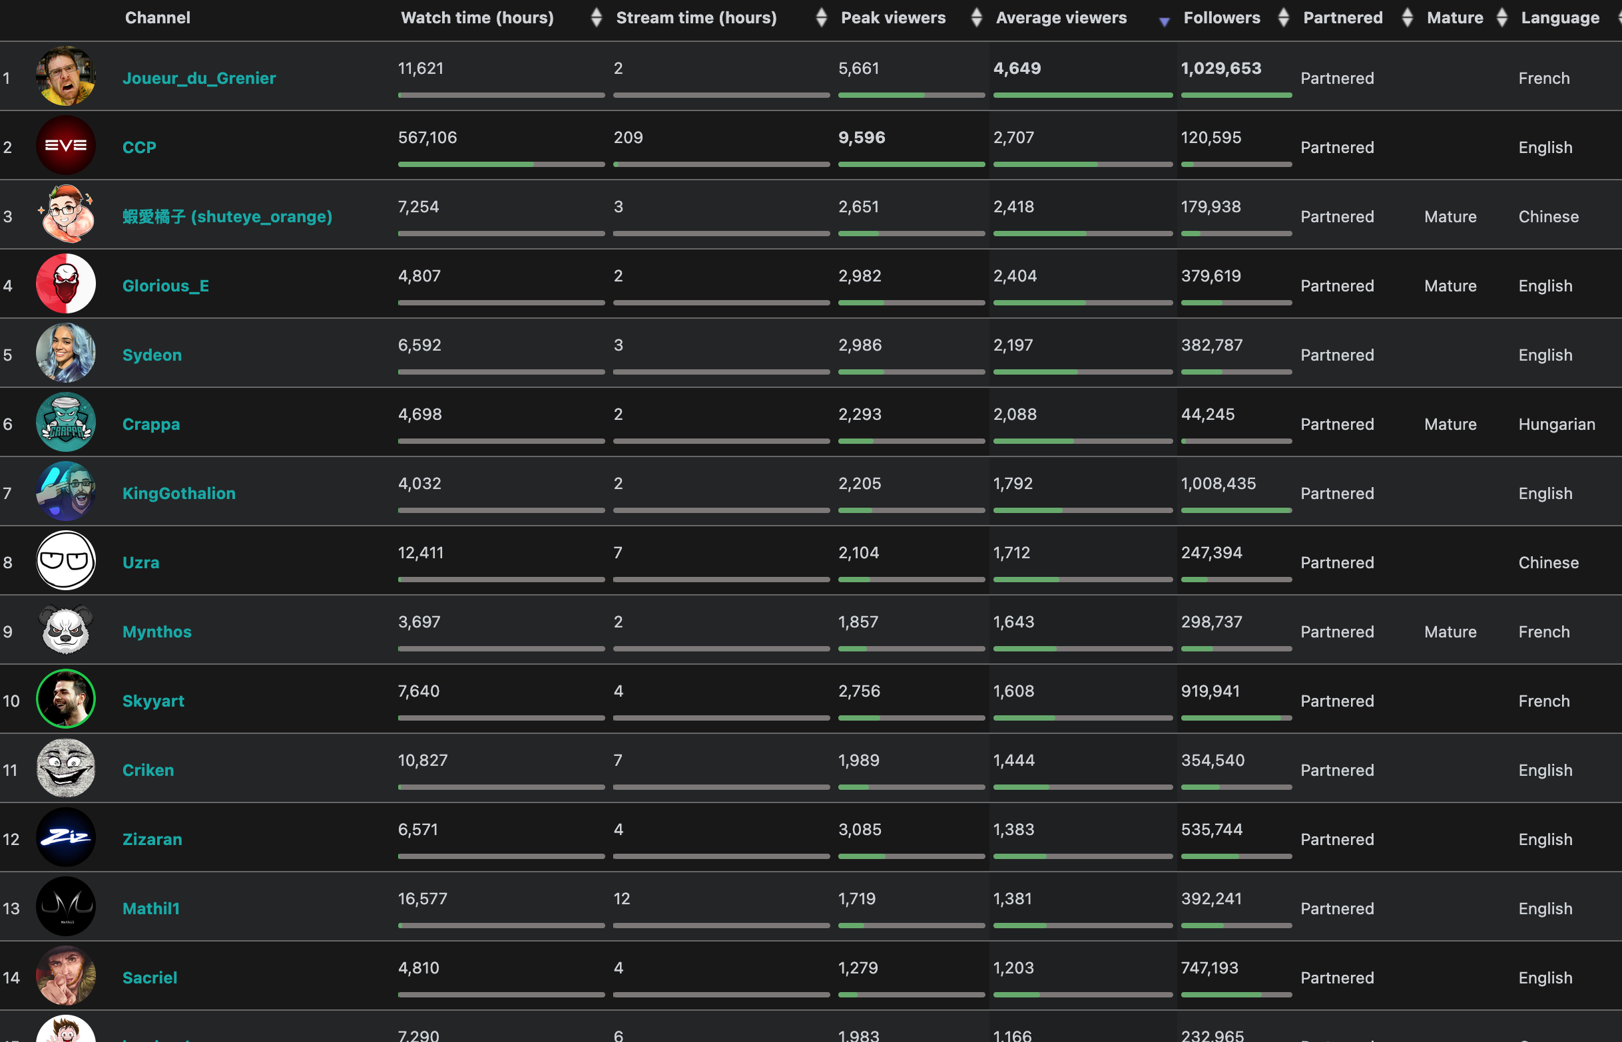This screenshot has height=1042, width=1622.
Task: Sort by Peak viewers column arrows
Action: click(x=976, y=17)
